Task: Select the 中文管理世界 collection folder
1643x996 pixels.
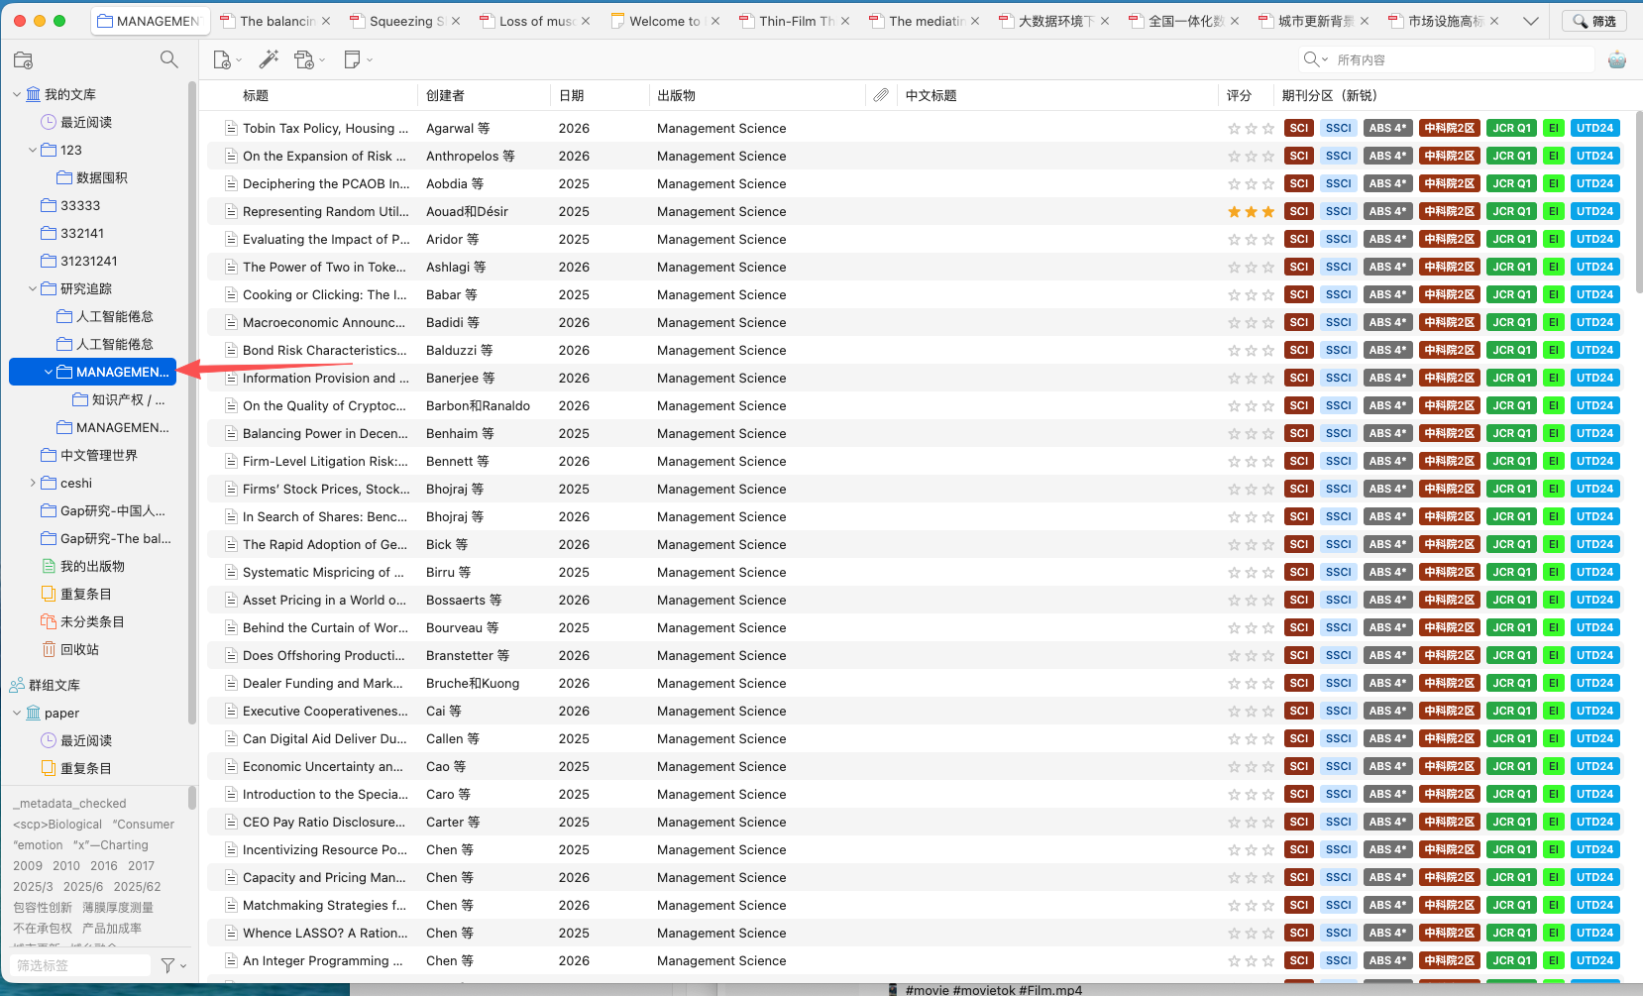Action: (89, 455)
